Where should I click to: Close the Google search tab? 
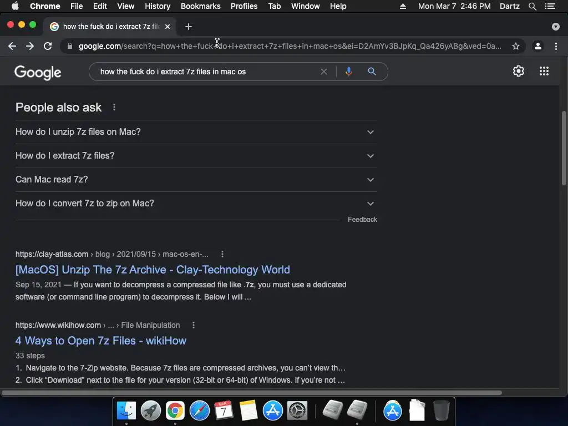(x=168, y=27)
